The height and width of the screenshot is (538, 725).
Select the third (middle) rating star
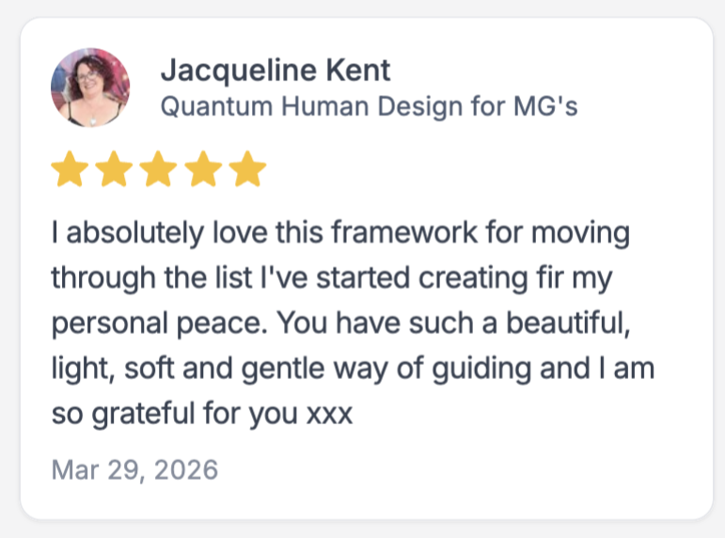tap(158, 170)
